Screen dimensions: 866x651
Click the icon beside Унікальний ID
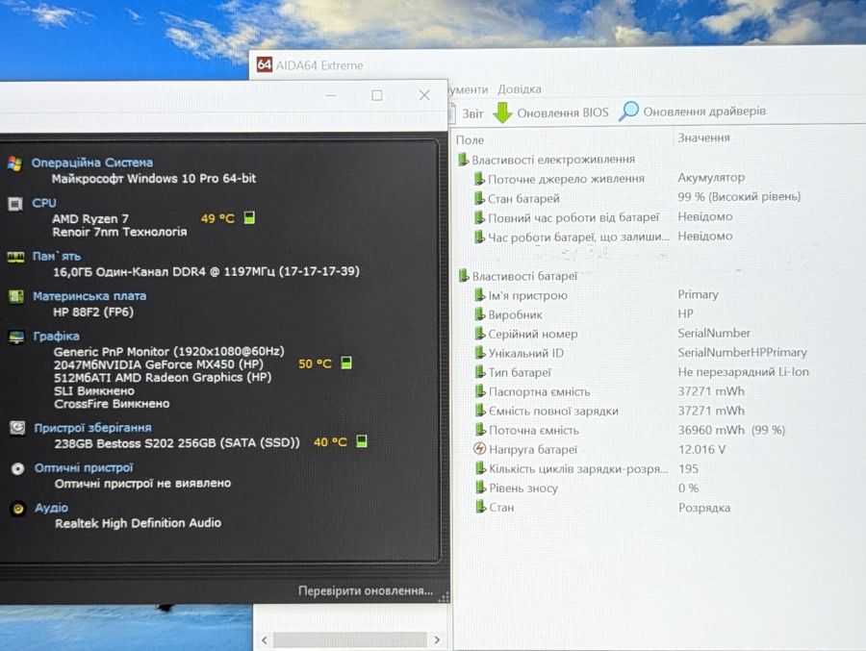coord(479,353)
